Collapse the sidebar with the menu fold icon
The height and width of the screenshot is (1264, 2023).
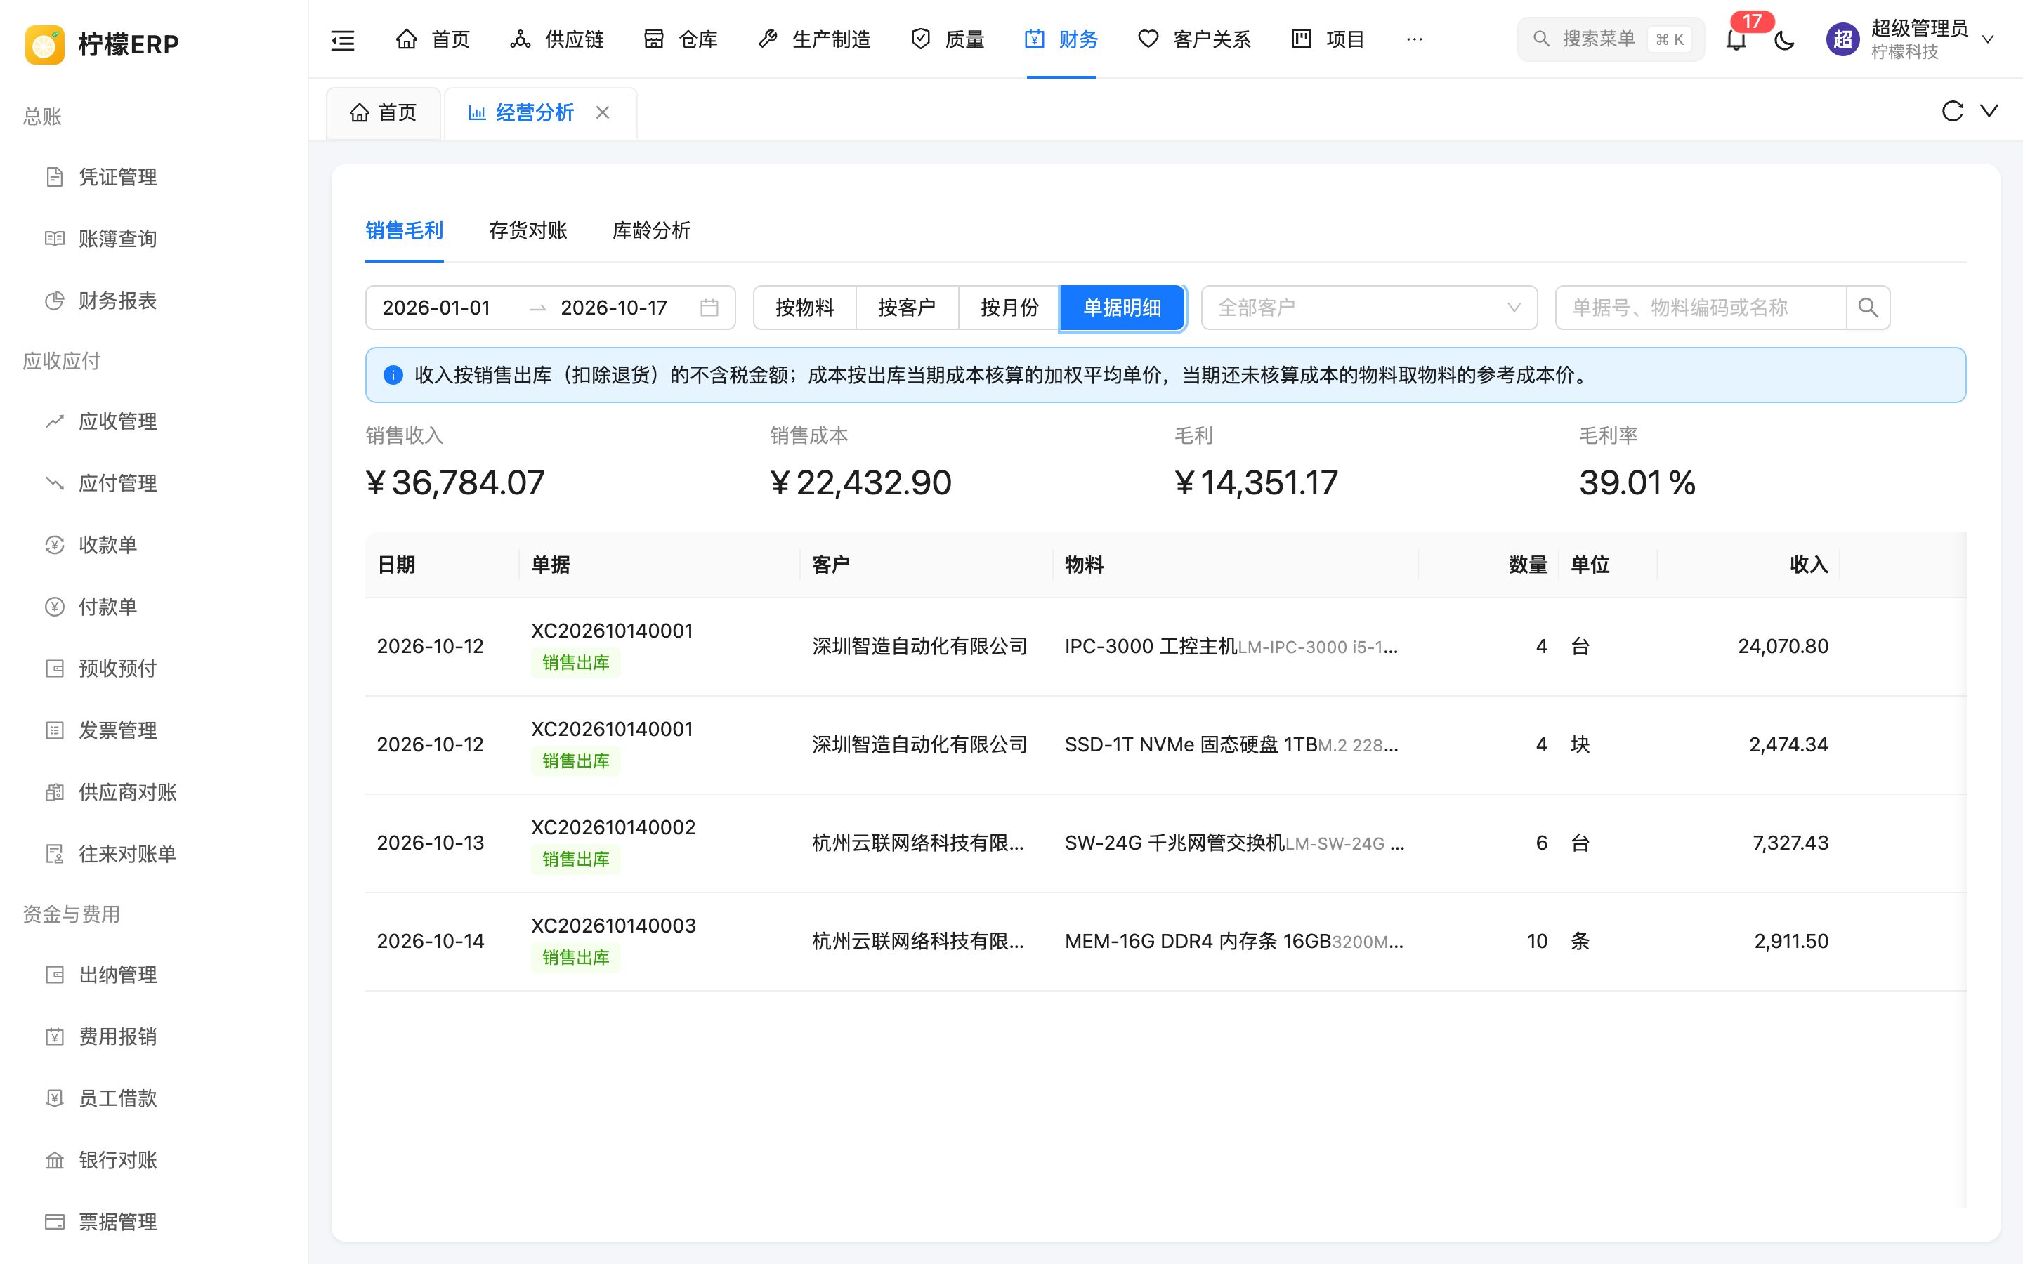(343, 39)
